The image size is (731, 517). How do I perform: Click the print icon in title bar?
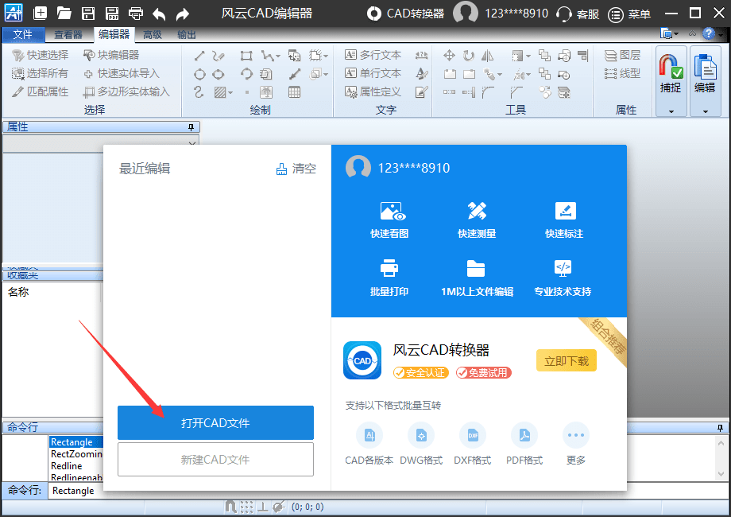click(136, 13)
